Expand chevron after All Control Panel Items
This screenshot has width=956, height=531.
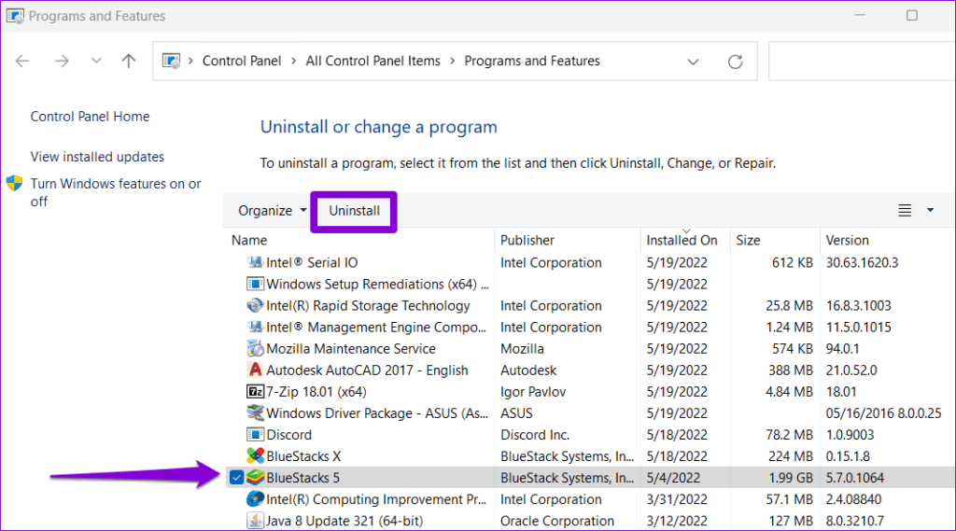[453, 61]
